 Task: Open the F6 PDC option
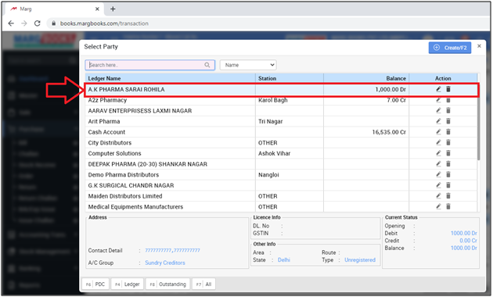point(95,284)
